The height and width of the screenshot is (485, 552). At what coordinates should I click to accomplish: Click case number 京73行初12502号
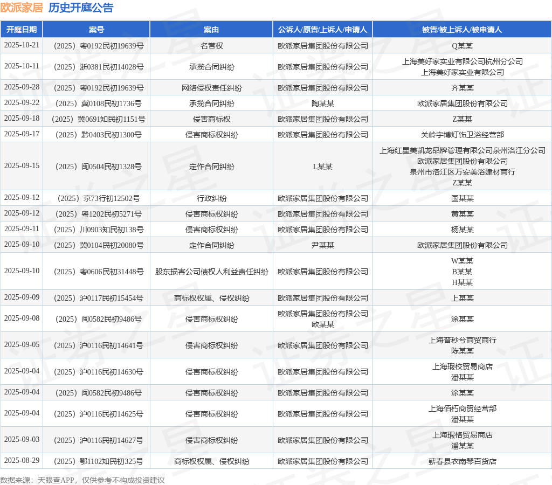pos(98,198)
